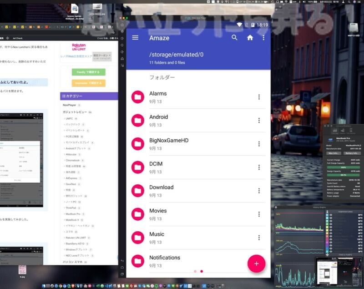
Task: Click the 98.1% design capacity bar
Action: (x=344, y=175)
